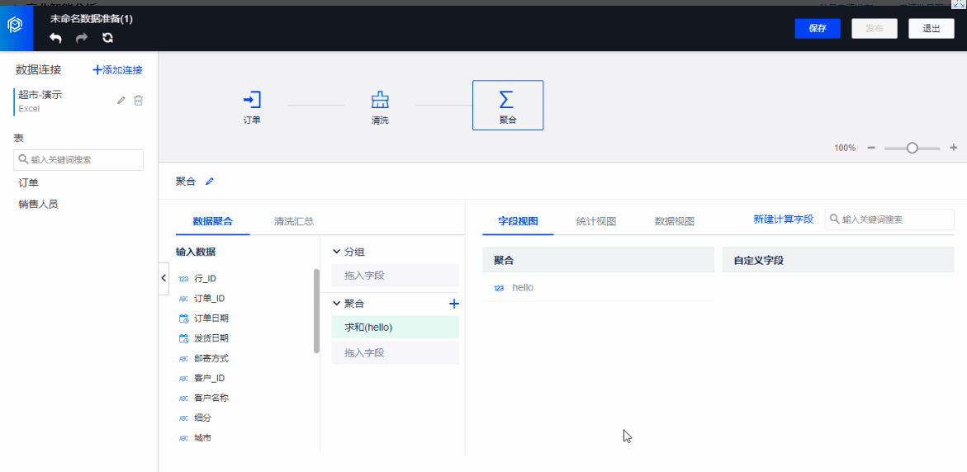Click the 发布 button

pos(875,28)
